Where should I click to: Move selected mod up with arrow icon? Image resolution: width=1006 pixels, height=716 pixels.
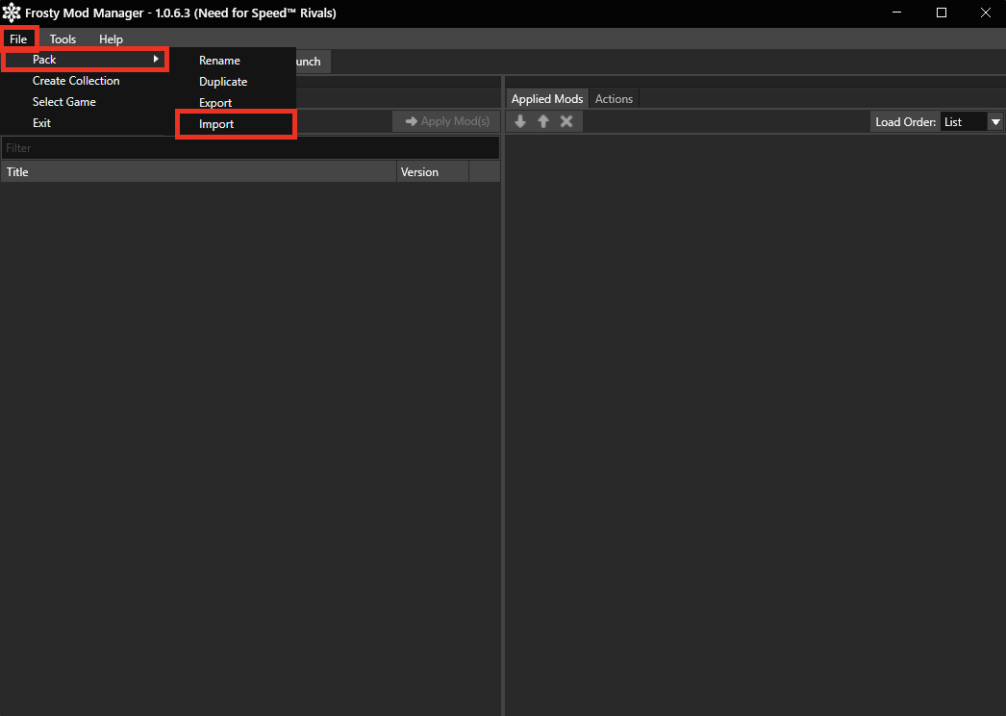[543, 121]
